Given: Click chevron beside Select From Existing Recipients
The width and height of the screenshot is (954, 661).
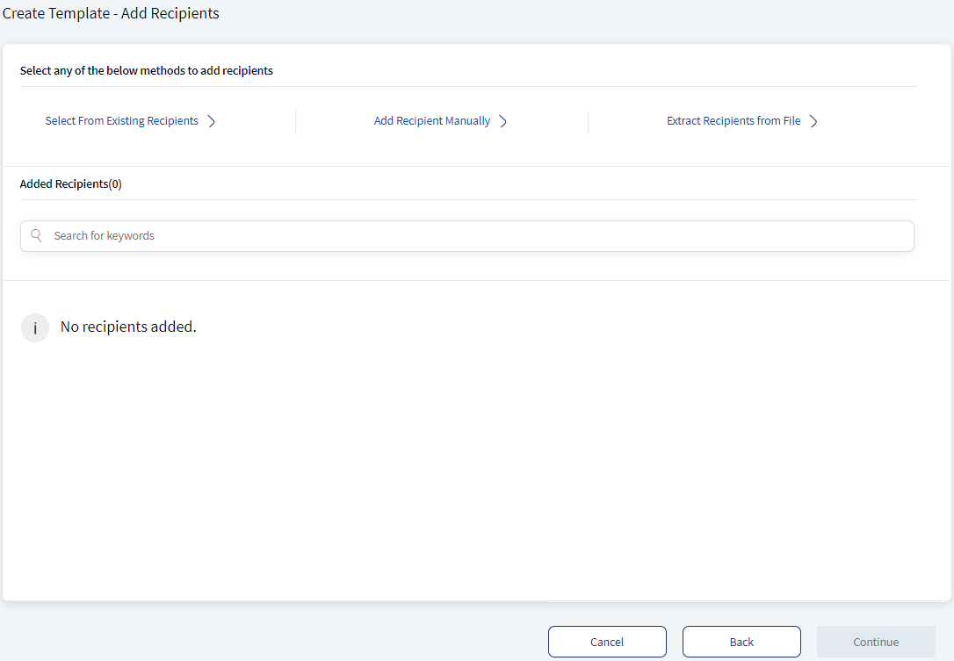Looking at the screenshot, I should coord(211,121).
